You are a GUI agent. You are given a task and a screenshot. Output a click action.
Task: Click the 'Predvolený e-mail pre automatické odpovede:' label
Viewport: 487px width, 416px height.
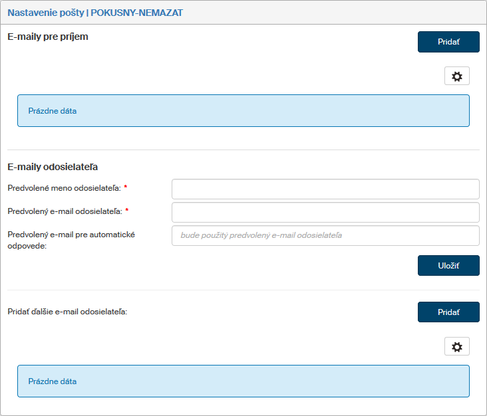(71, 239)
